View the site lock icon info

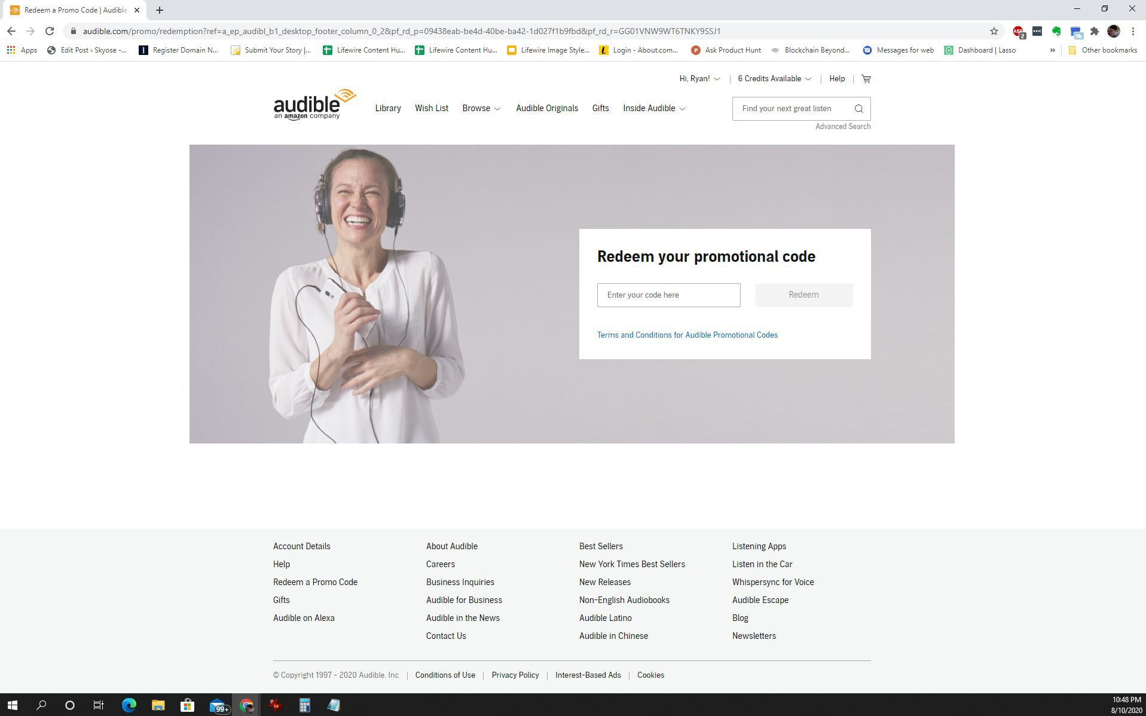coord(73,31)
